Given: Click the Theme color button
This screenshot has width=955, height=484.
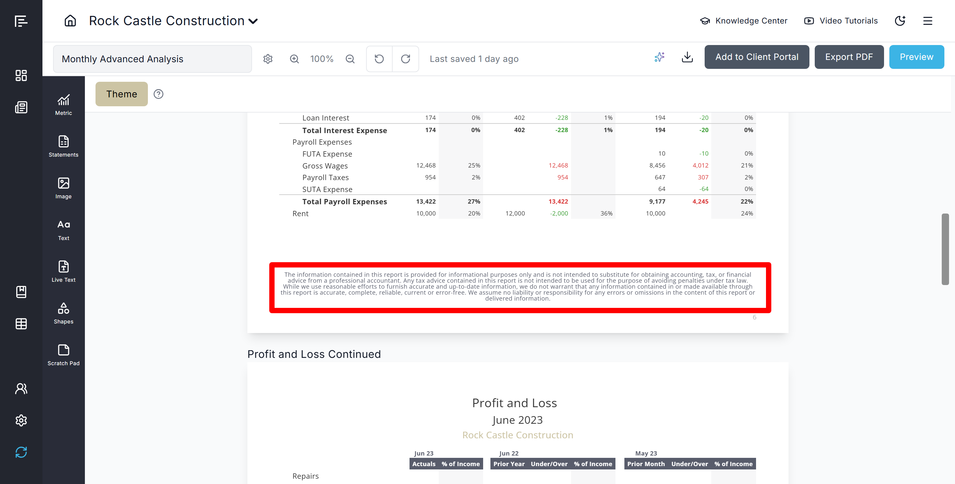Looking at the screenshot, I should point(121,94).
